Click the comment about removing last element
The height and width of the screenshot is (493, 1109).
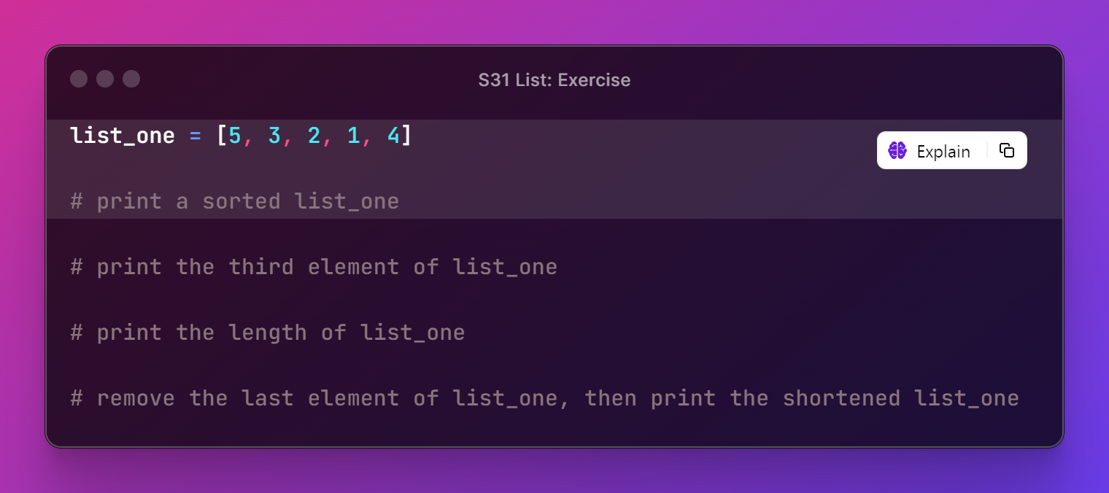click(x=544, y=398)
